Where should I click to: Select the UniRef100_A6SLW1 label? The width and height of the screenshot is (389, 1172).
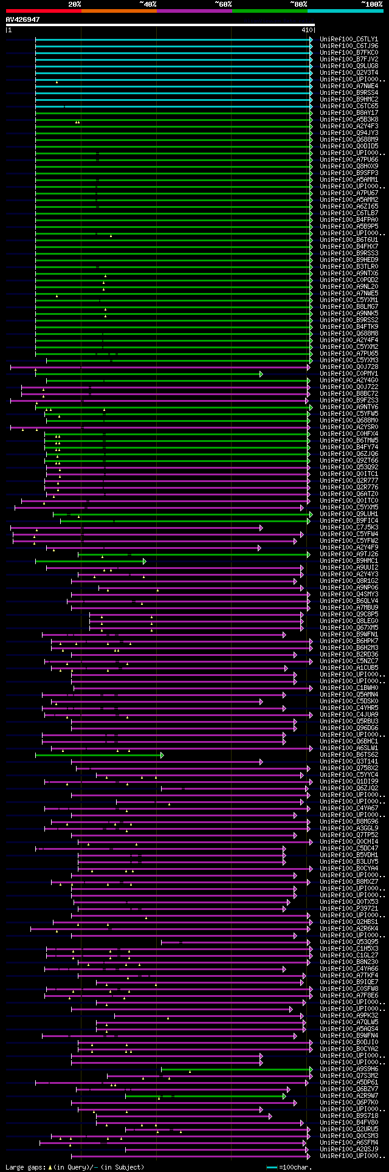point(349,748)
